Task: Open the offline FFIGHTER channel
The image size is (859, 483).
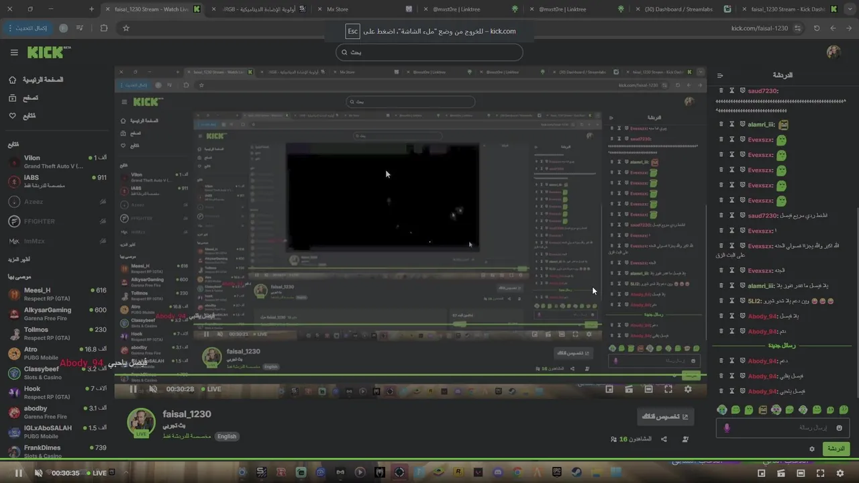Action: (x=56, y=221)
